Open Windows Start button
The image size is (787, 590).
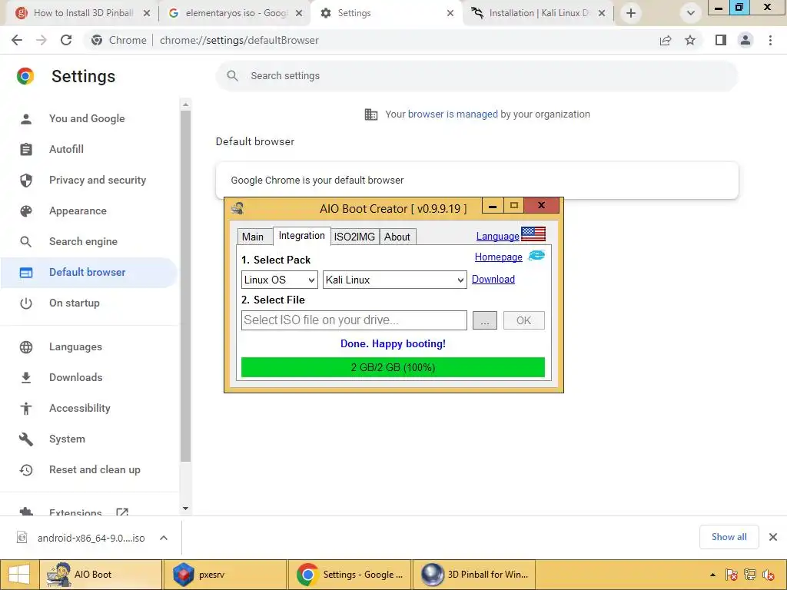pyautogui.click(x=19, y=575)
